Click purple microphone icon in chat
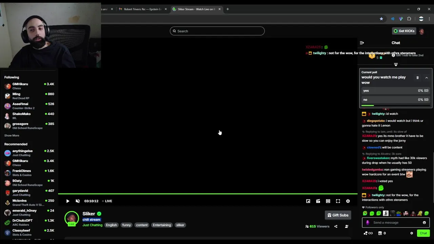Screen dimensions: 434x244 click(x=368, y=223)
